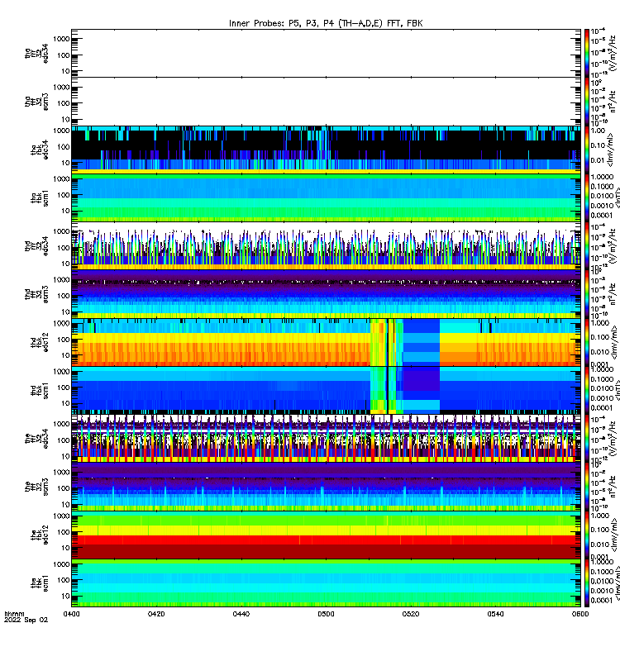Click the 'thd fbk scm1' panel axis label
The image size is (620, 661).
[x=40, y=390]
